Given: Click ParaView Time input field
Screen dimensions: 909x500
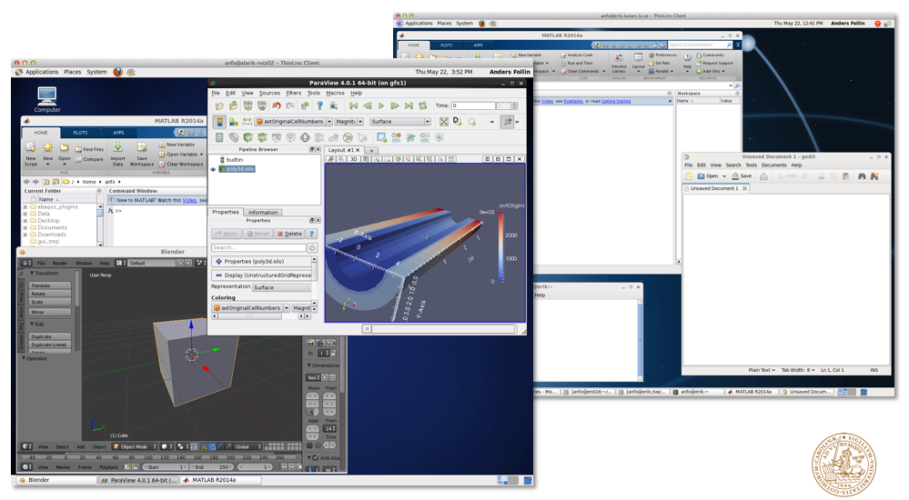Looking at the screenshot, I should (474, 106).
